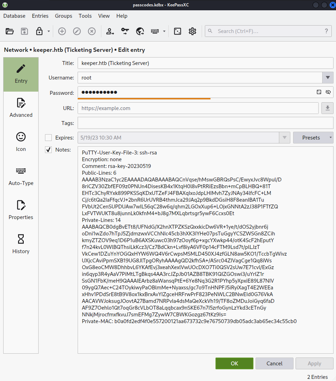Expand the Username dropdown arrow
The width and height of the screenshot is (336, 381).
click(328, 77)
